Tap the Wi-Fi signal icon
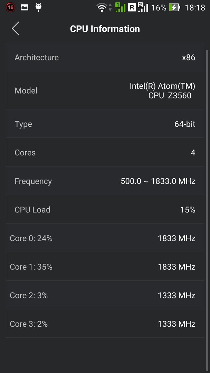The height and width of the screenshot is (373, 210). [x=102, y=8]
